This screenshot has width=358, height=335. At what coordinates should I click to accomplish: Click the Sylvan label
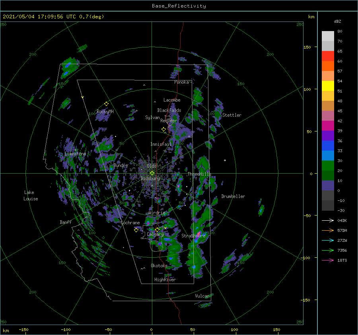(x=152, y=118)
